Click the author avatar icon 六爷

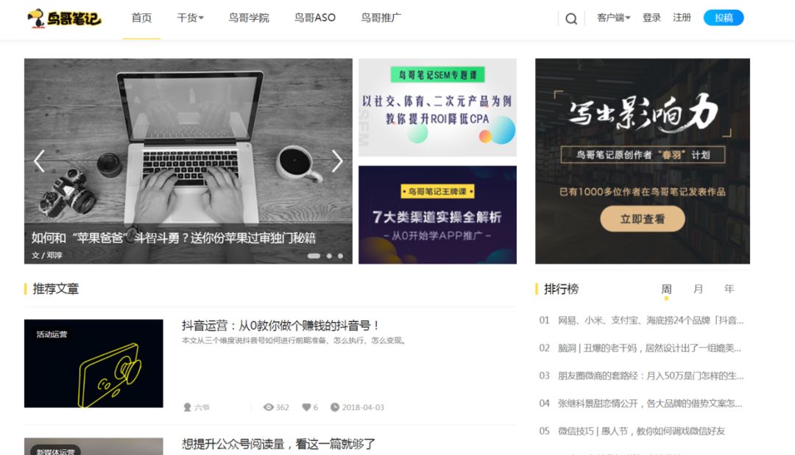[x=187, y=407]
